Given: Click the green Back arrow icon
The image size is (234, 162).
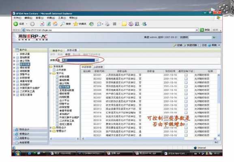Looking at the screenshot, I should click(x=16, y=24).
